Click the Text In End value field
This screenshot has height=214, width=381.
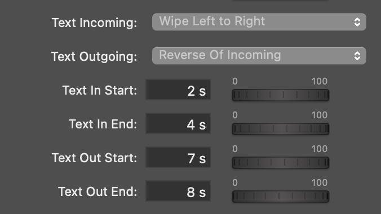pyautogui.click(x=178, y=123)
